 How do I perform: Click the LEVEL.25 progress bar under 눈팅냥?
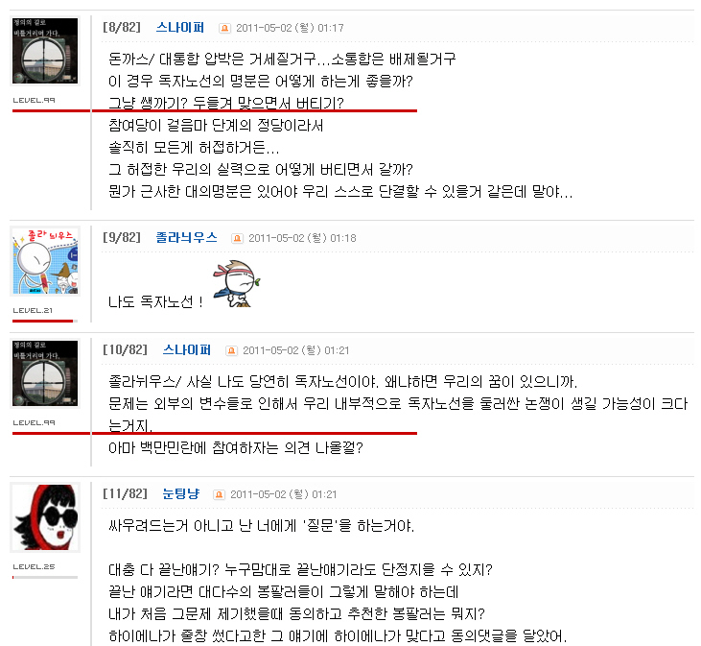(45, 577)
